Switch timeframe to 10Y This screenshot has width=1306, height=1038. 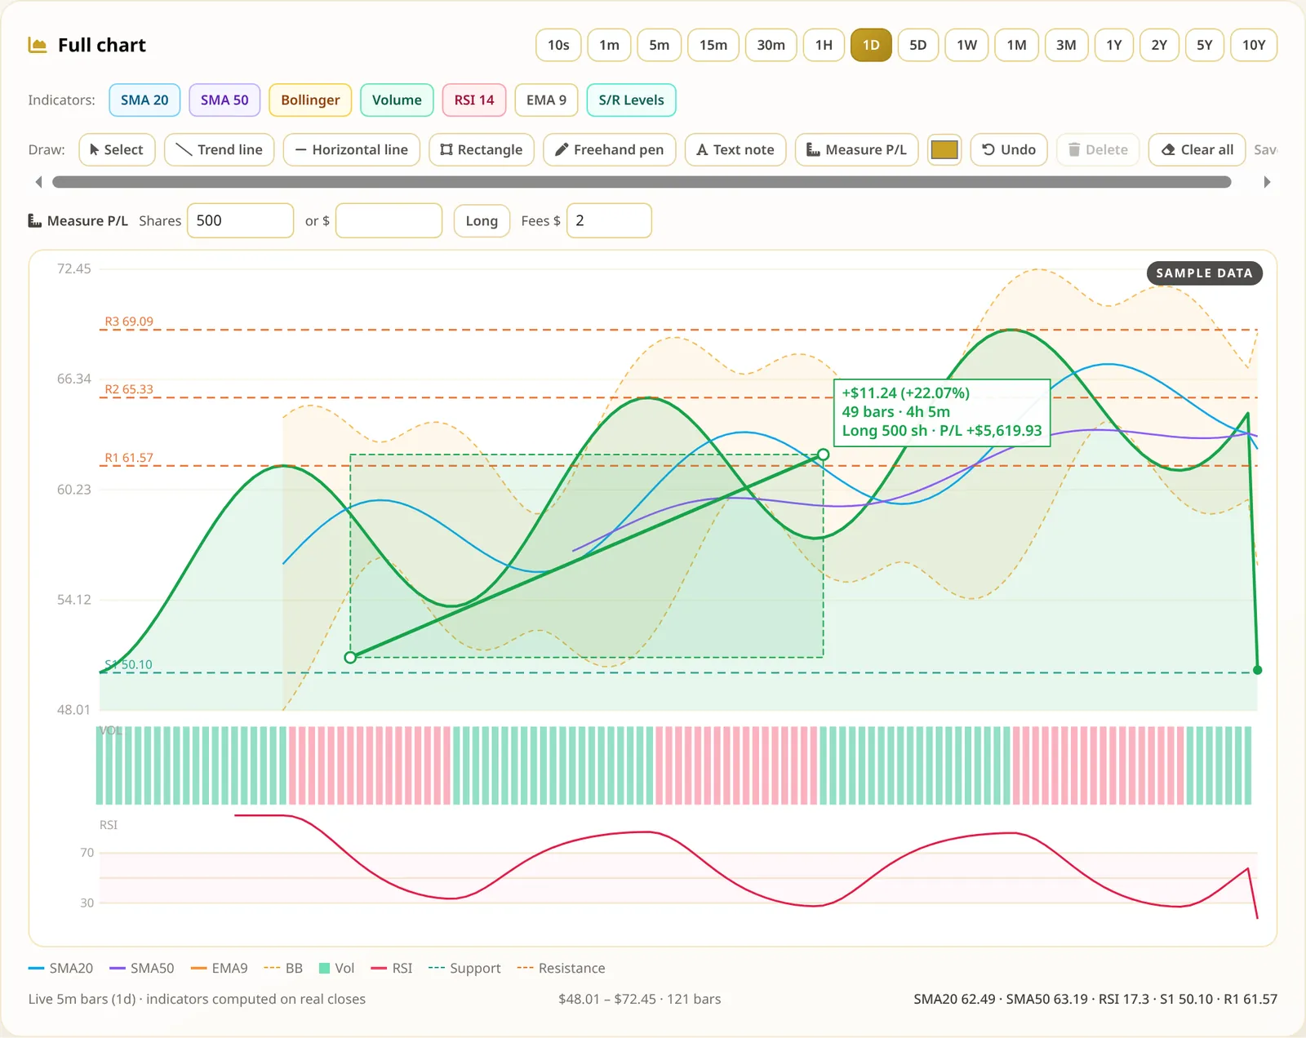click(x=1254, y=45)
